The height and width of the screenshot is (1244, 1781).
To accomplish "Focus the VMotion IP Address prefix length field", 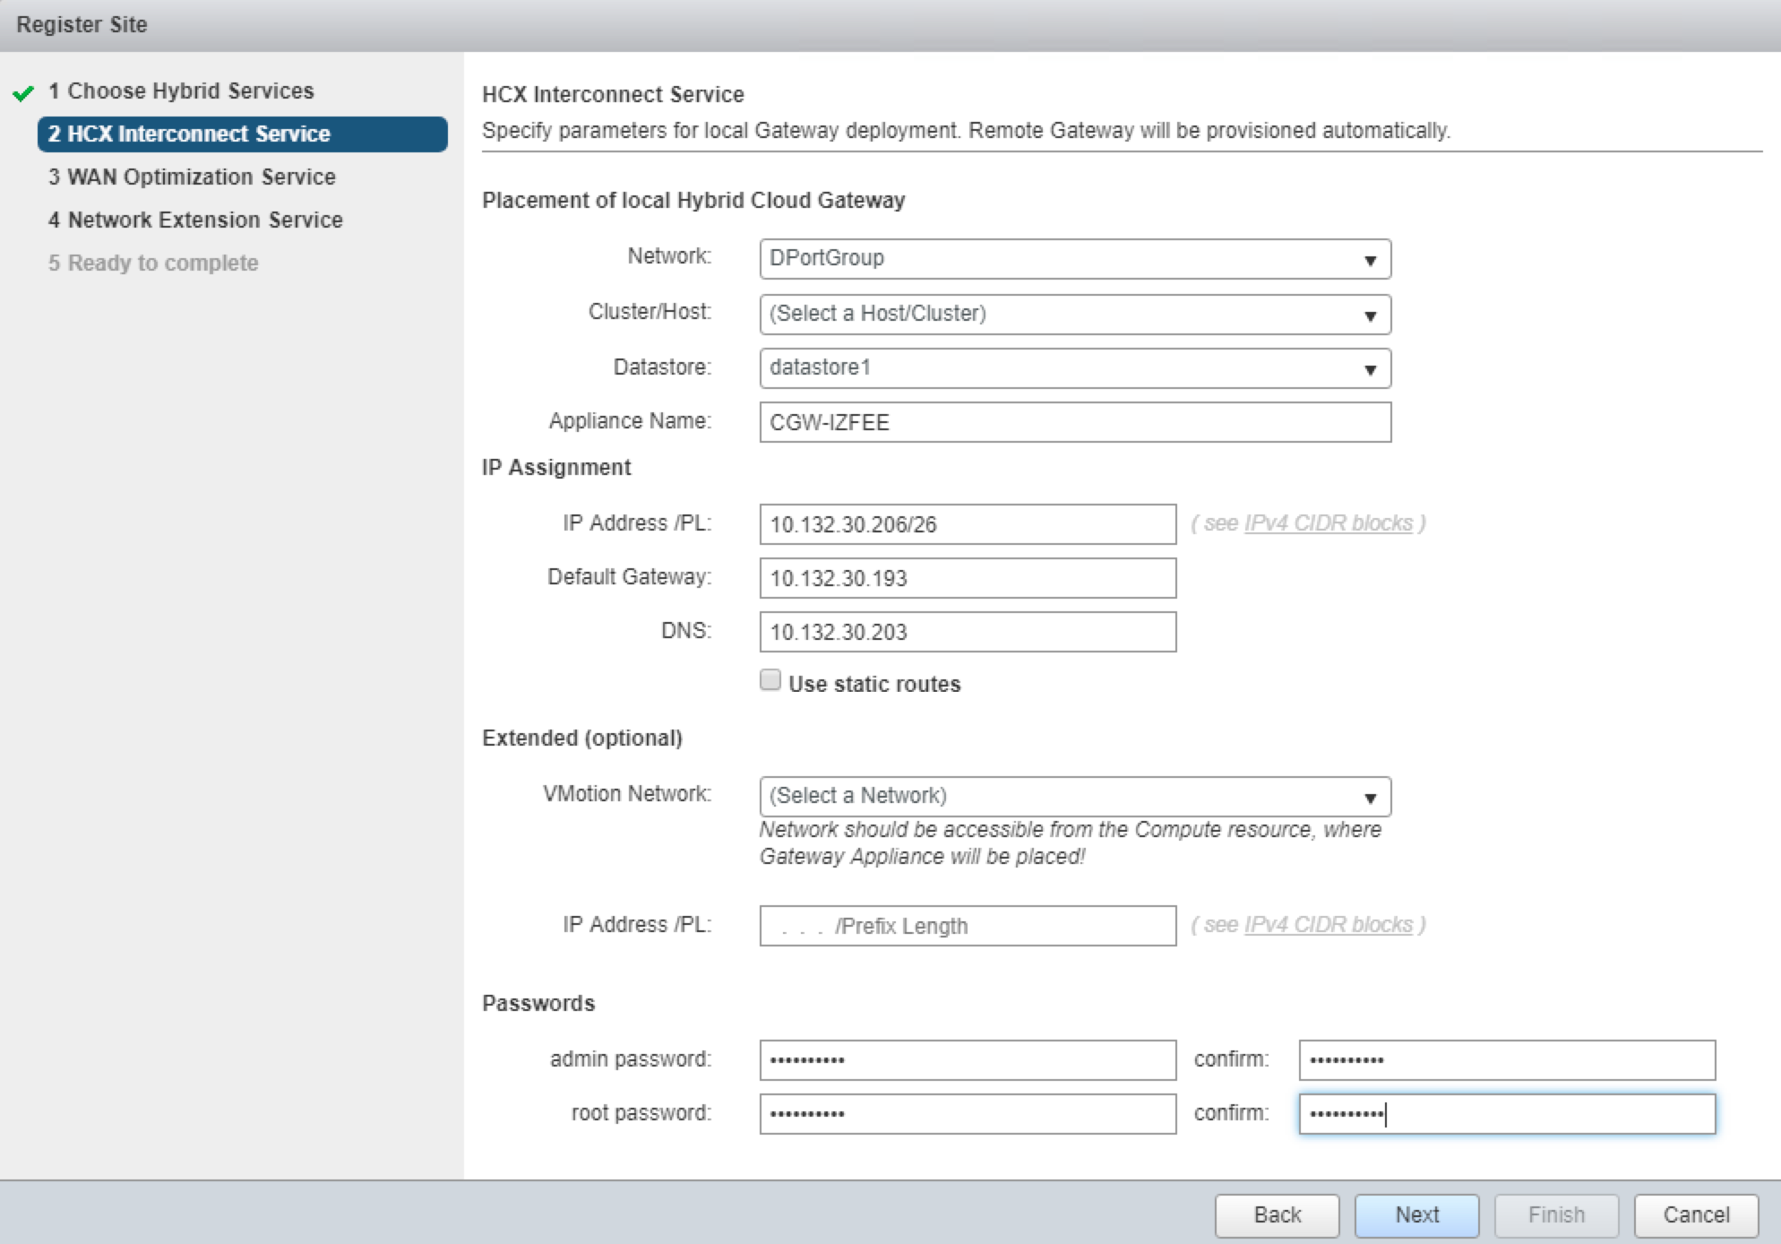I will point(967,926).
